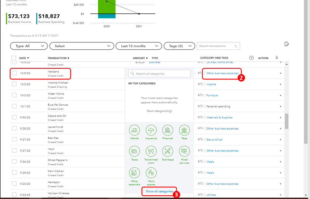Open Netizens Other business expenses category link
Image resolution: width=310 pixels, height=199 pixels.
[x=222, y=73]
